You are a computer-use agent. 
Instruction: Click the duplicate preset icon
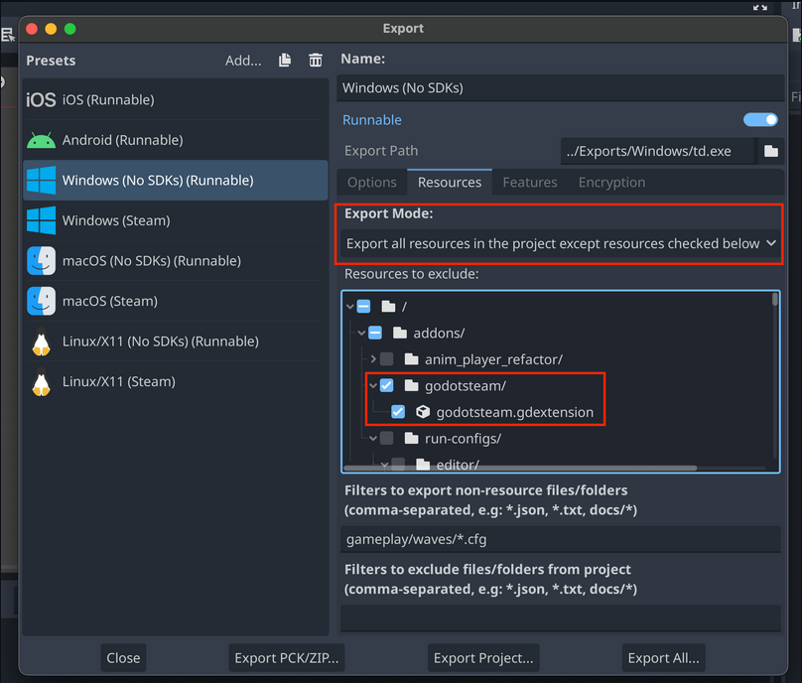click(x=285, y=61)
